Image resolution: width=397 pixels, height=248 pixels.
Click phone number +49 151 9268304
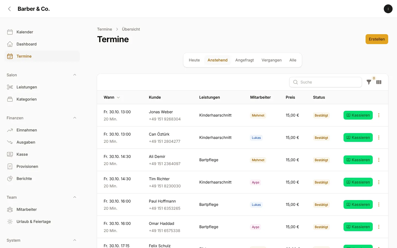coord(165,119)
